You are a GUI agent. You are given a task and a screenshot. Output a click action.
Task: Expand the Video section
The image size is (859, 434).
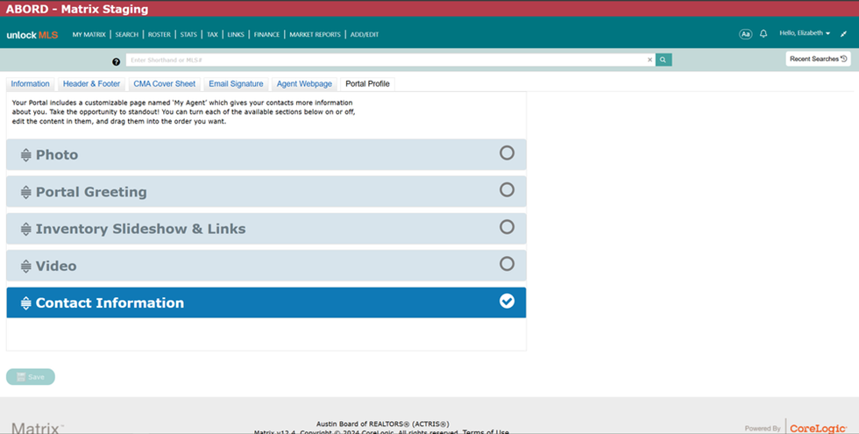coord(266,266)
